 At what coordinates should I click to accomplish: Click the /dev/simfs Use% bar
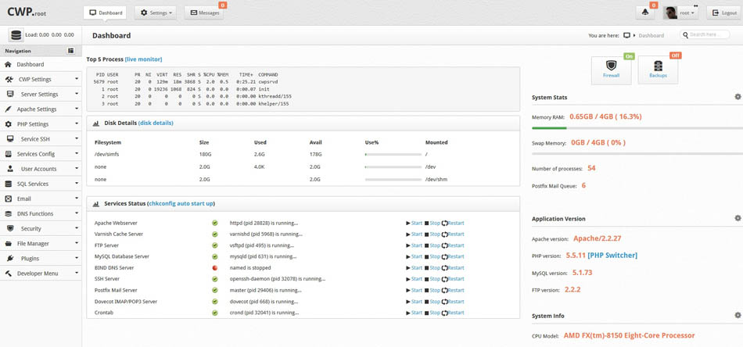393,154
